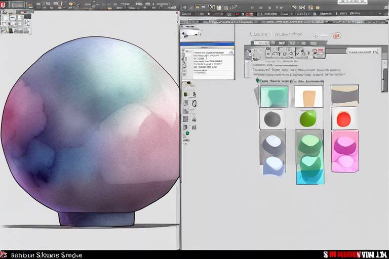Click the red face icon in the inner toolbar
The width and height of the screenshot is (389, 259).
tap(315, 52)
